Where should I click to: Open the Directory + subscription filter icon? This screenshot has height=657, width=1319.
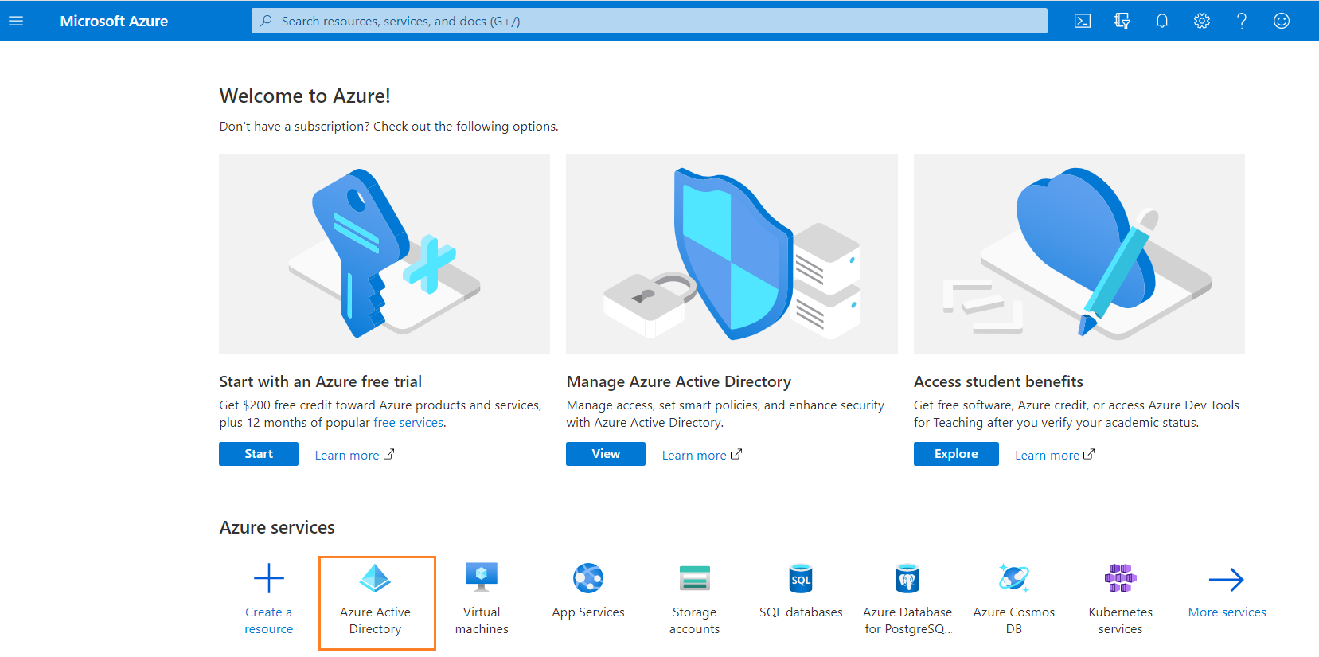click(x=1122, y=21)
